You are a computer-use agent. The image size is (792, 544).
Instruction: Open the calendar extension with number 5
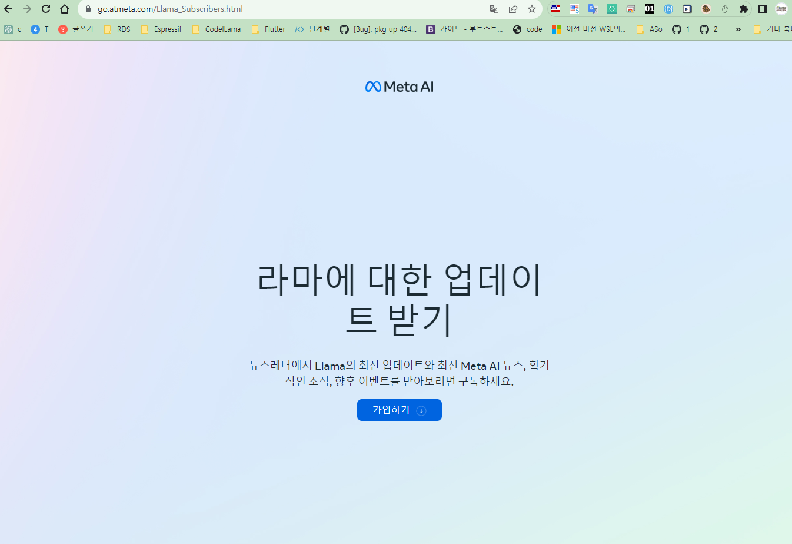tap(574, 9)
